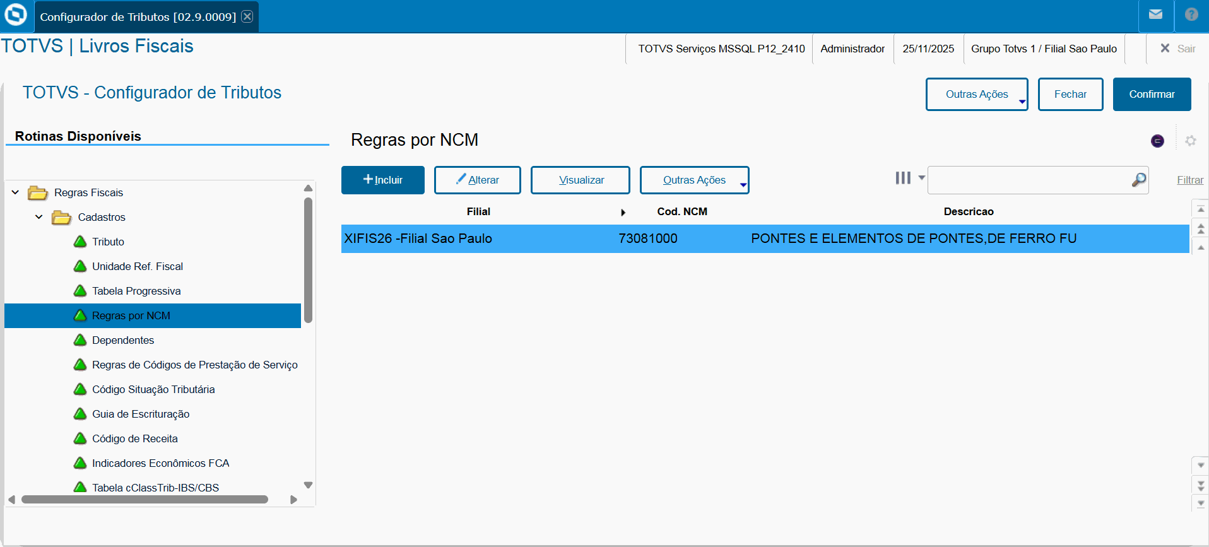This screenshot has width=1209, height=547.
Task: Jump to the last grid record
Action: [x=1200, y=503]
